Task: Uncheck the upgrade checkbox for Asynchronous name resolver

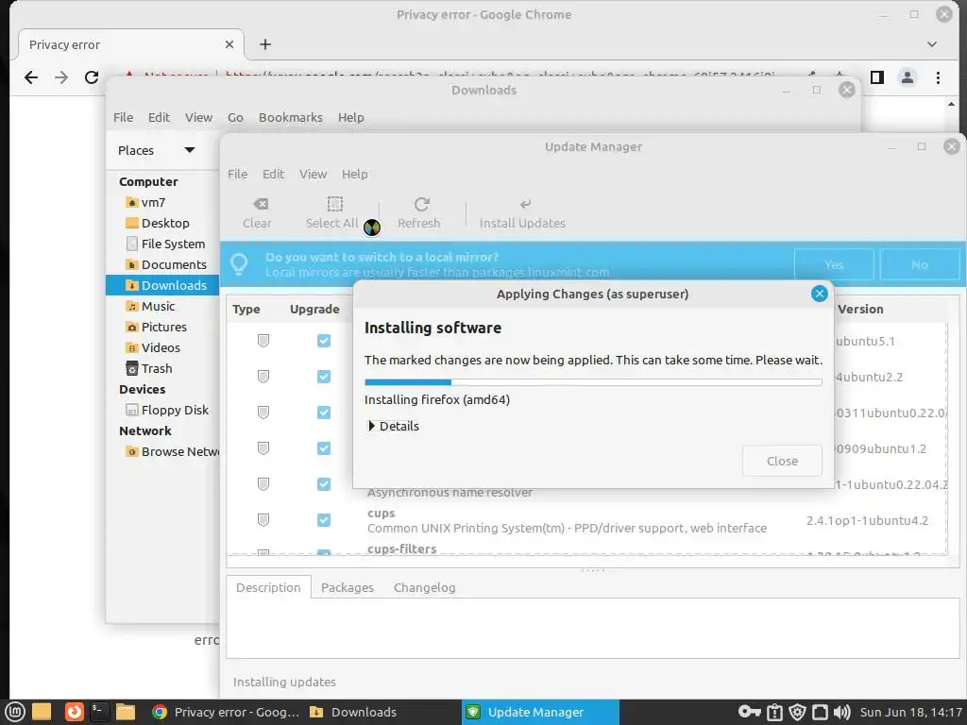Action: coord(324,484)
